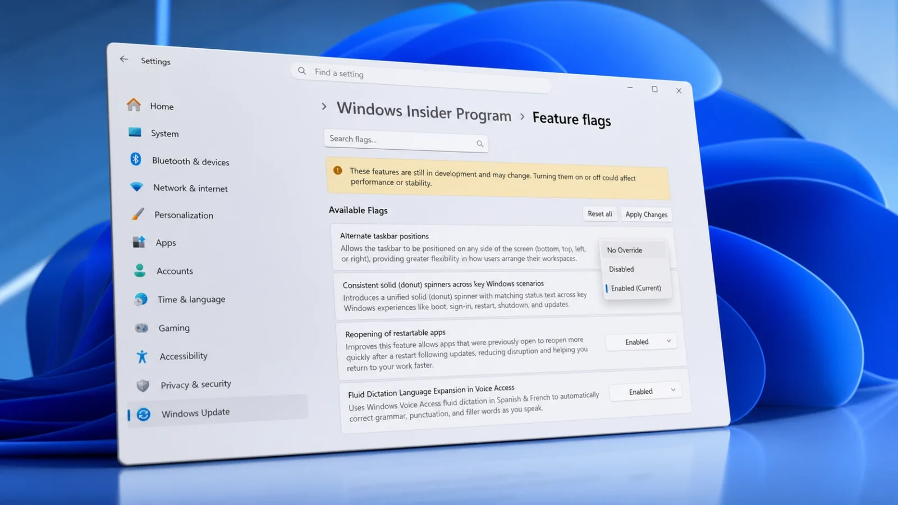898x505 pixels.
Task: Click the Settings window title text
Action: [x=155, y=61]
